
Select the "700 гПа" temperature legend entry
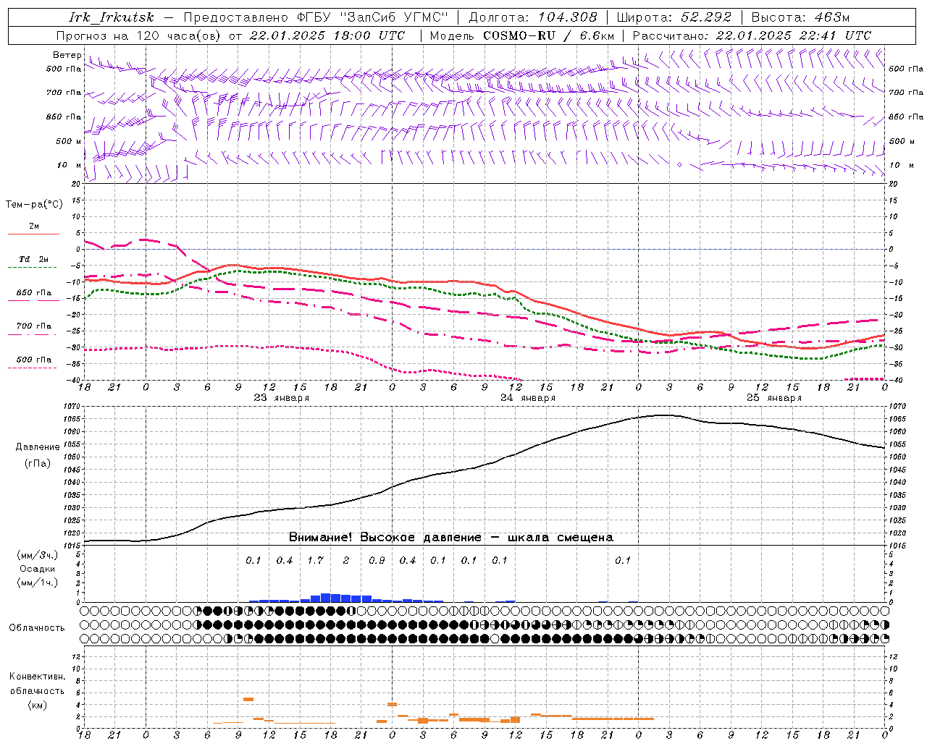pyautogui.click(x=33, y=326)
